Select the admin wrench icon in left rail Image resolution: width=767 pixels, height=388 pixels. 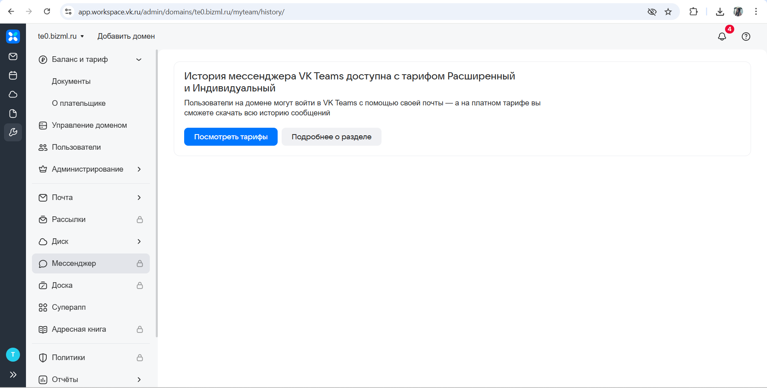pyautogui.click(x=13, y=132)
